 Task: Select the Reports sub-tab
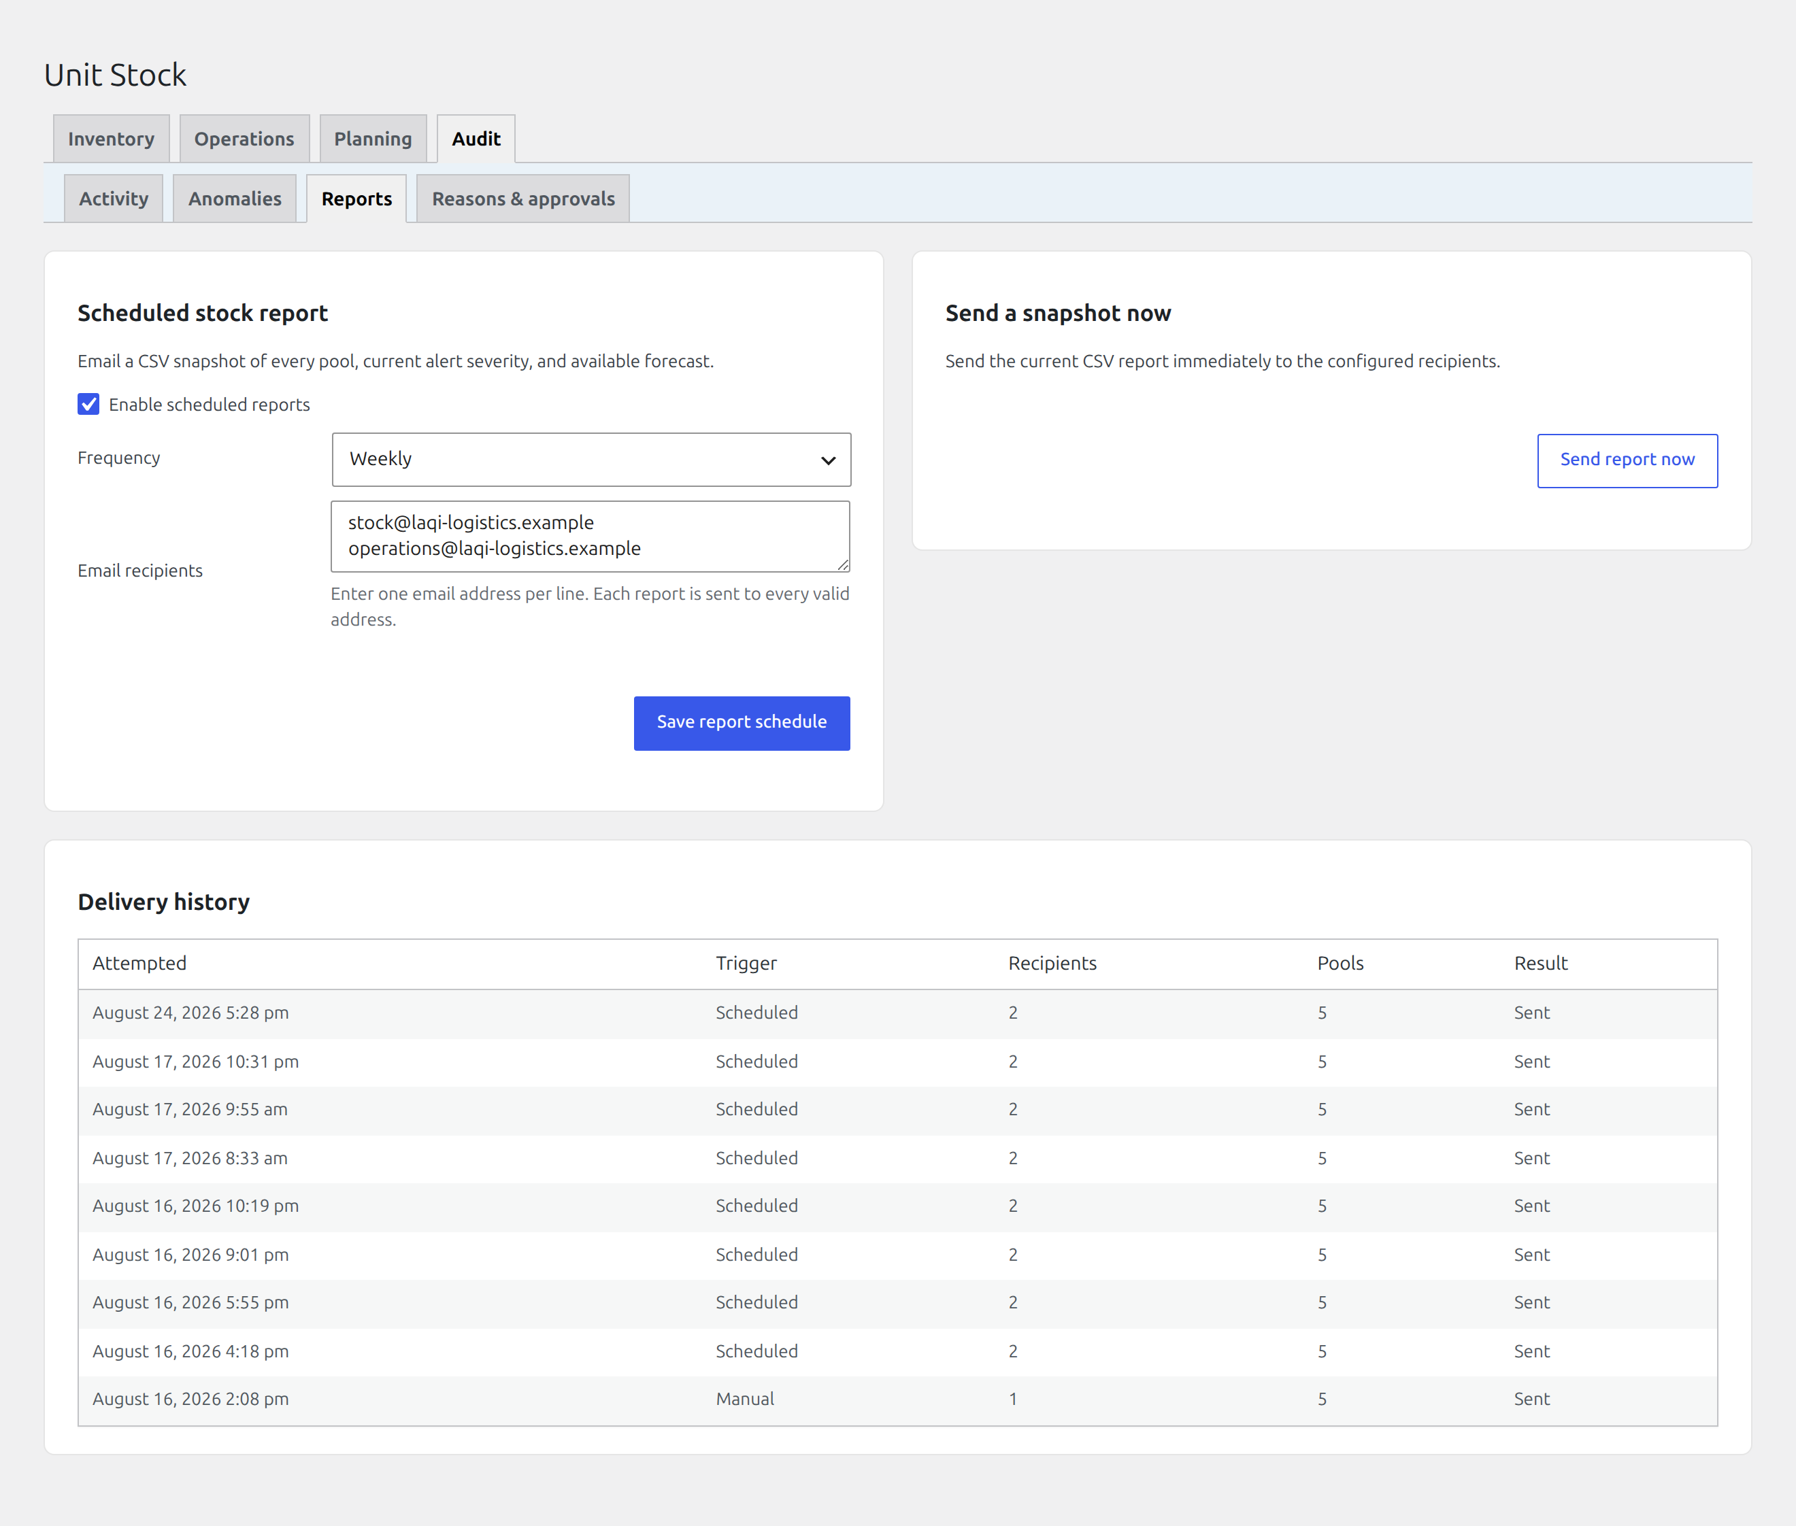356,198
